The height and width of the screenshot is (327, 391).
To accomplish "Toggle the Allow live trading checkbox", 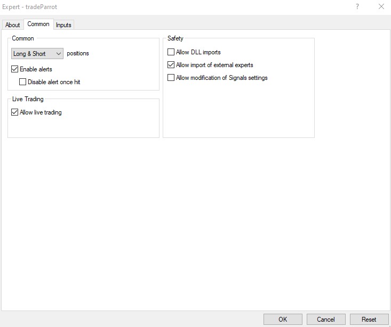I will (15, 112).
